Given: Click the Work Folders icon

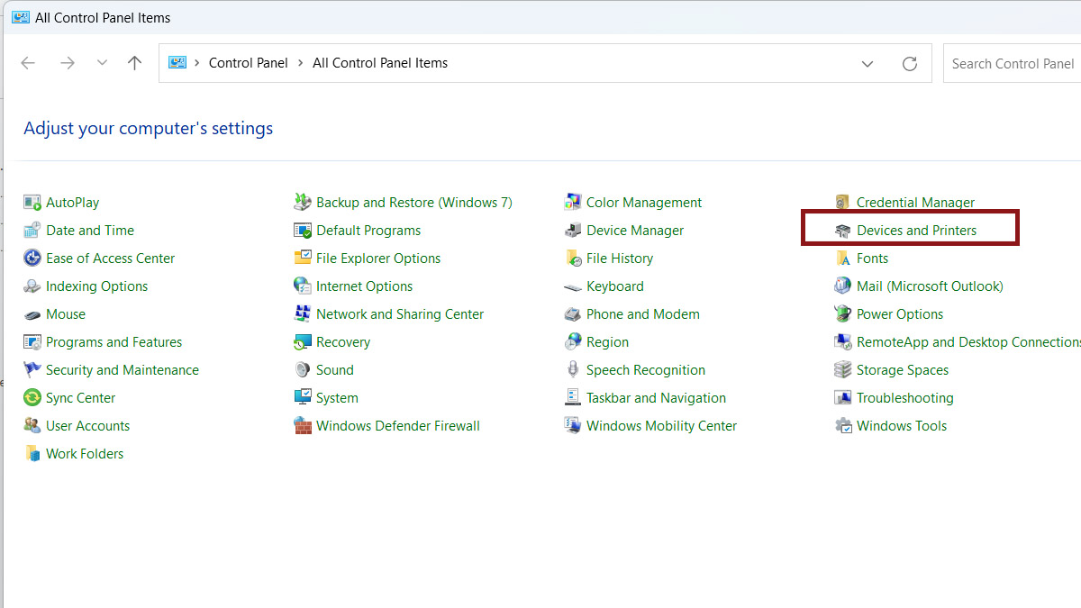Looking at the screenshot, I should 32,454.
